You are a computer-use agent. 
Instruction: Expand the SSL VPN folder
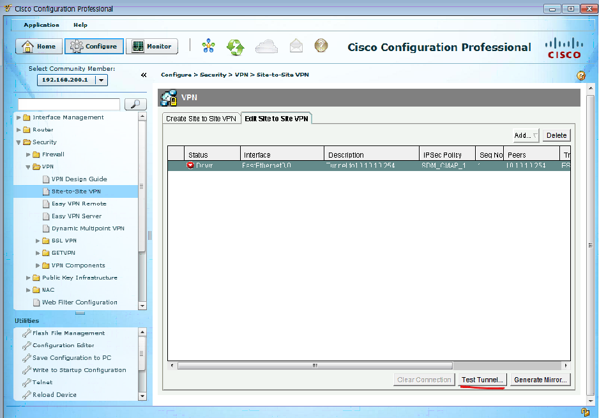pyautogui.click(x=38, y=241)
